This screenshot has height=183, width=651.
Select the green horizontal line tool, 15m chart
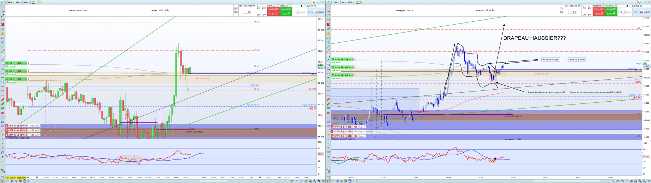click(3, 7)
